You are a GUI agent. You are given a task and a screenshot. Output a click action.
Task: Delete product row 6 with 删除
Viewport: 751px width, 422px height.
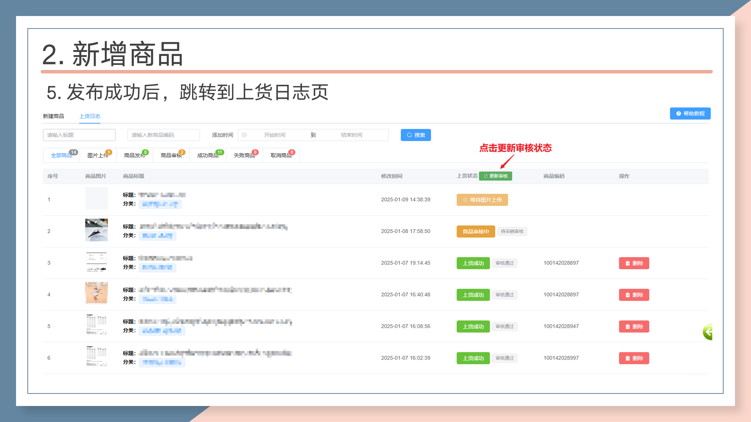click(634, 358)
